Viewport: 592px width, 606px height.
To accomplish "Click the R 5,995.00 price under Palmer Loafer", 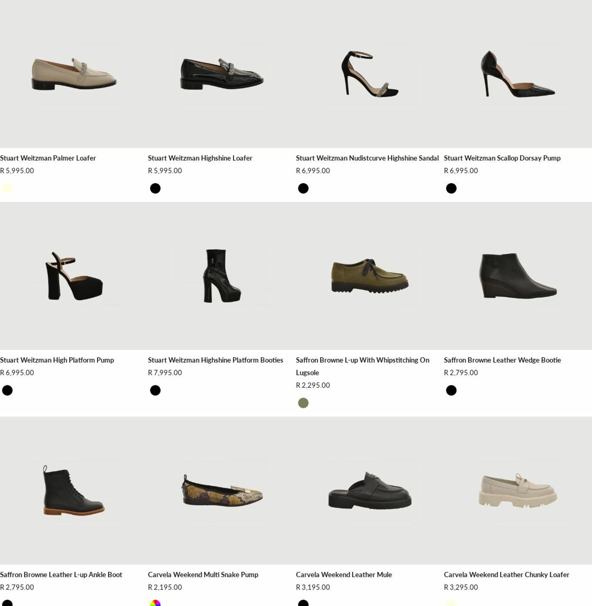I will coord(17,171).
